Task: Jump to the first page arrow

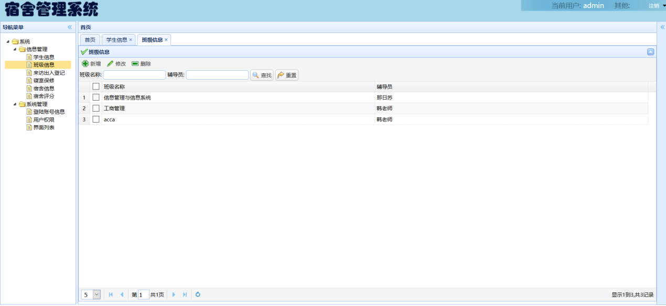Action: [x=111, y=294]
